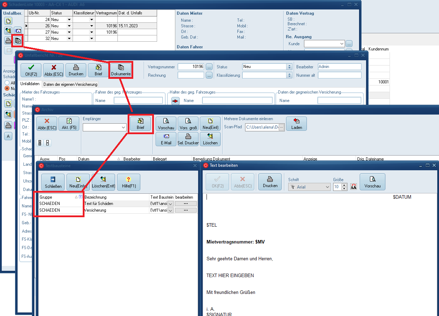
Task: Open Vorschau in the Archiv toolbar
Action: click(x=166, y=124)
